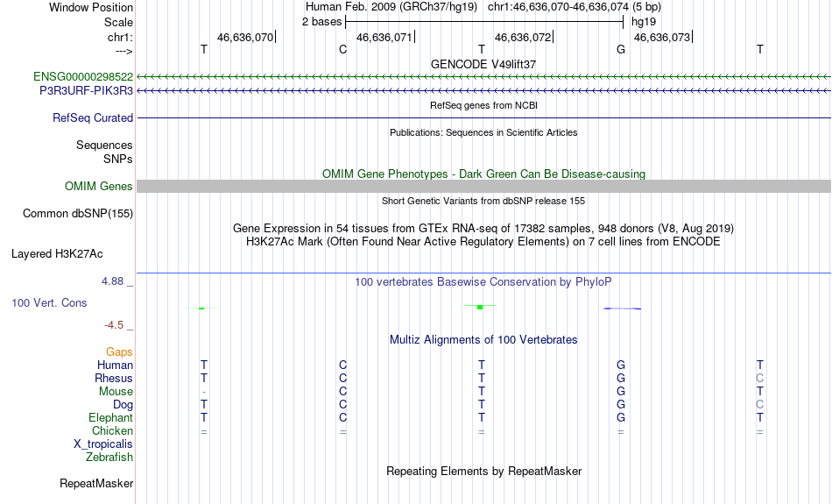Viewport: 832px width, 504px height.
Task: Click the RefSeq Curated horizontal gene line
Action: (x=483, y=117)
